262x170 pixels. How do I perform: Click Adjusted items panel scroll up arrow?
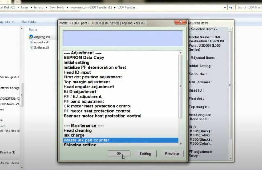(x=230, y=29)
